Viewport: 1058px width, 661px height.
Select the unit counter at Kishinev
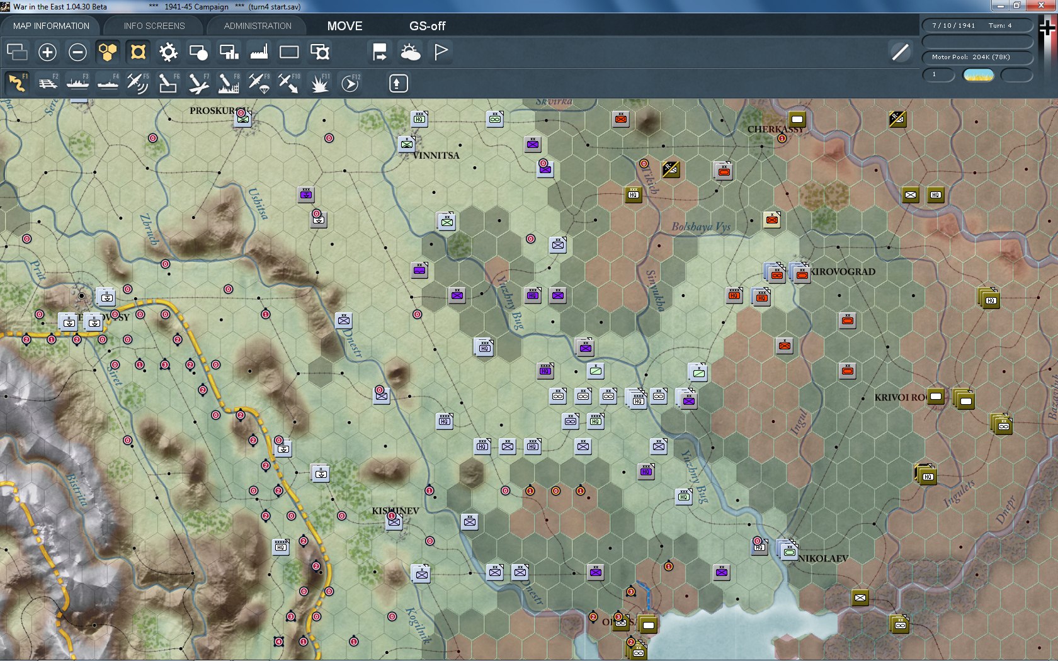[394, 522]
